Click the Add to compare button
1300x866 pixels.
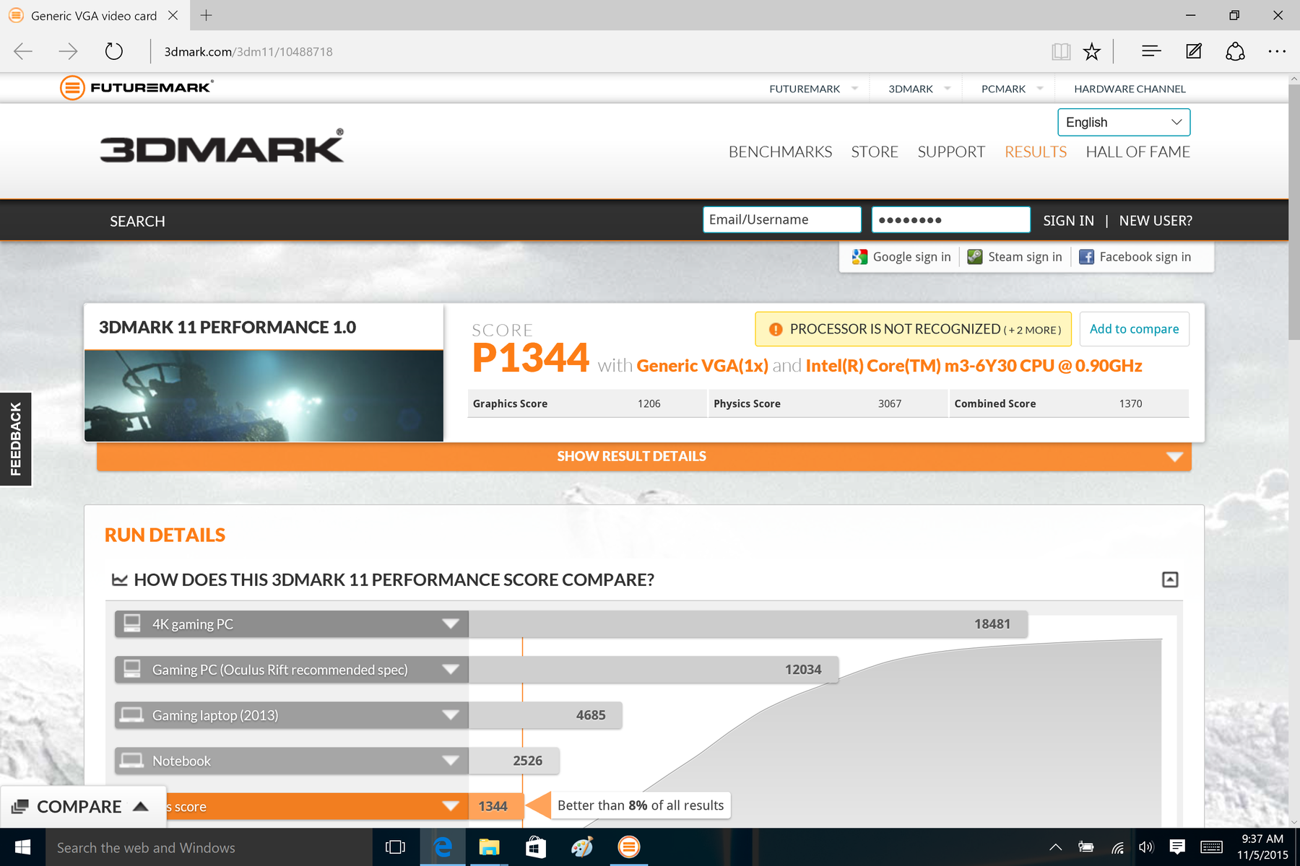pos(1134,329)
